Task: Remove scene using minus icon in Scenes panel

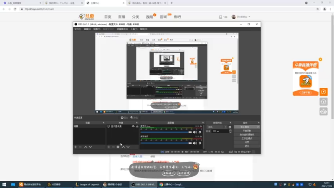Action: click(80, 147)
